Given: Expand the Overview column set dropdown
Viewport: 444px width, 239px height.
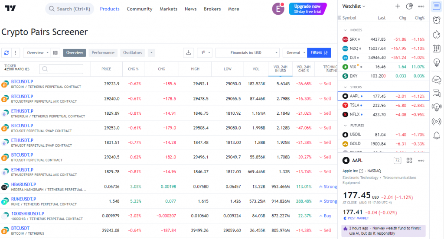Looking at the screenshot, I should coord(37,53).
